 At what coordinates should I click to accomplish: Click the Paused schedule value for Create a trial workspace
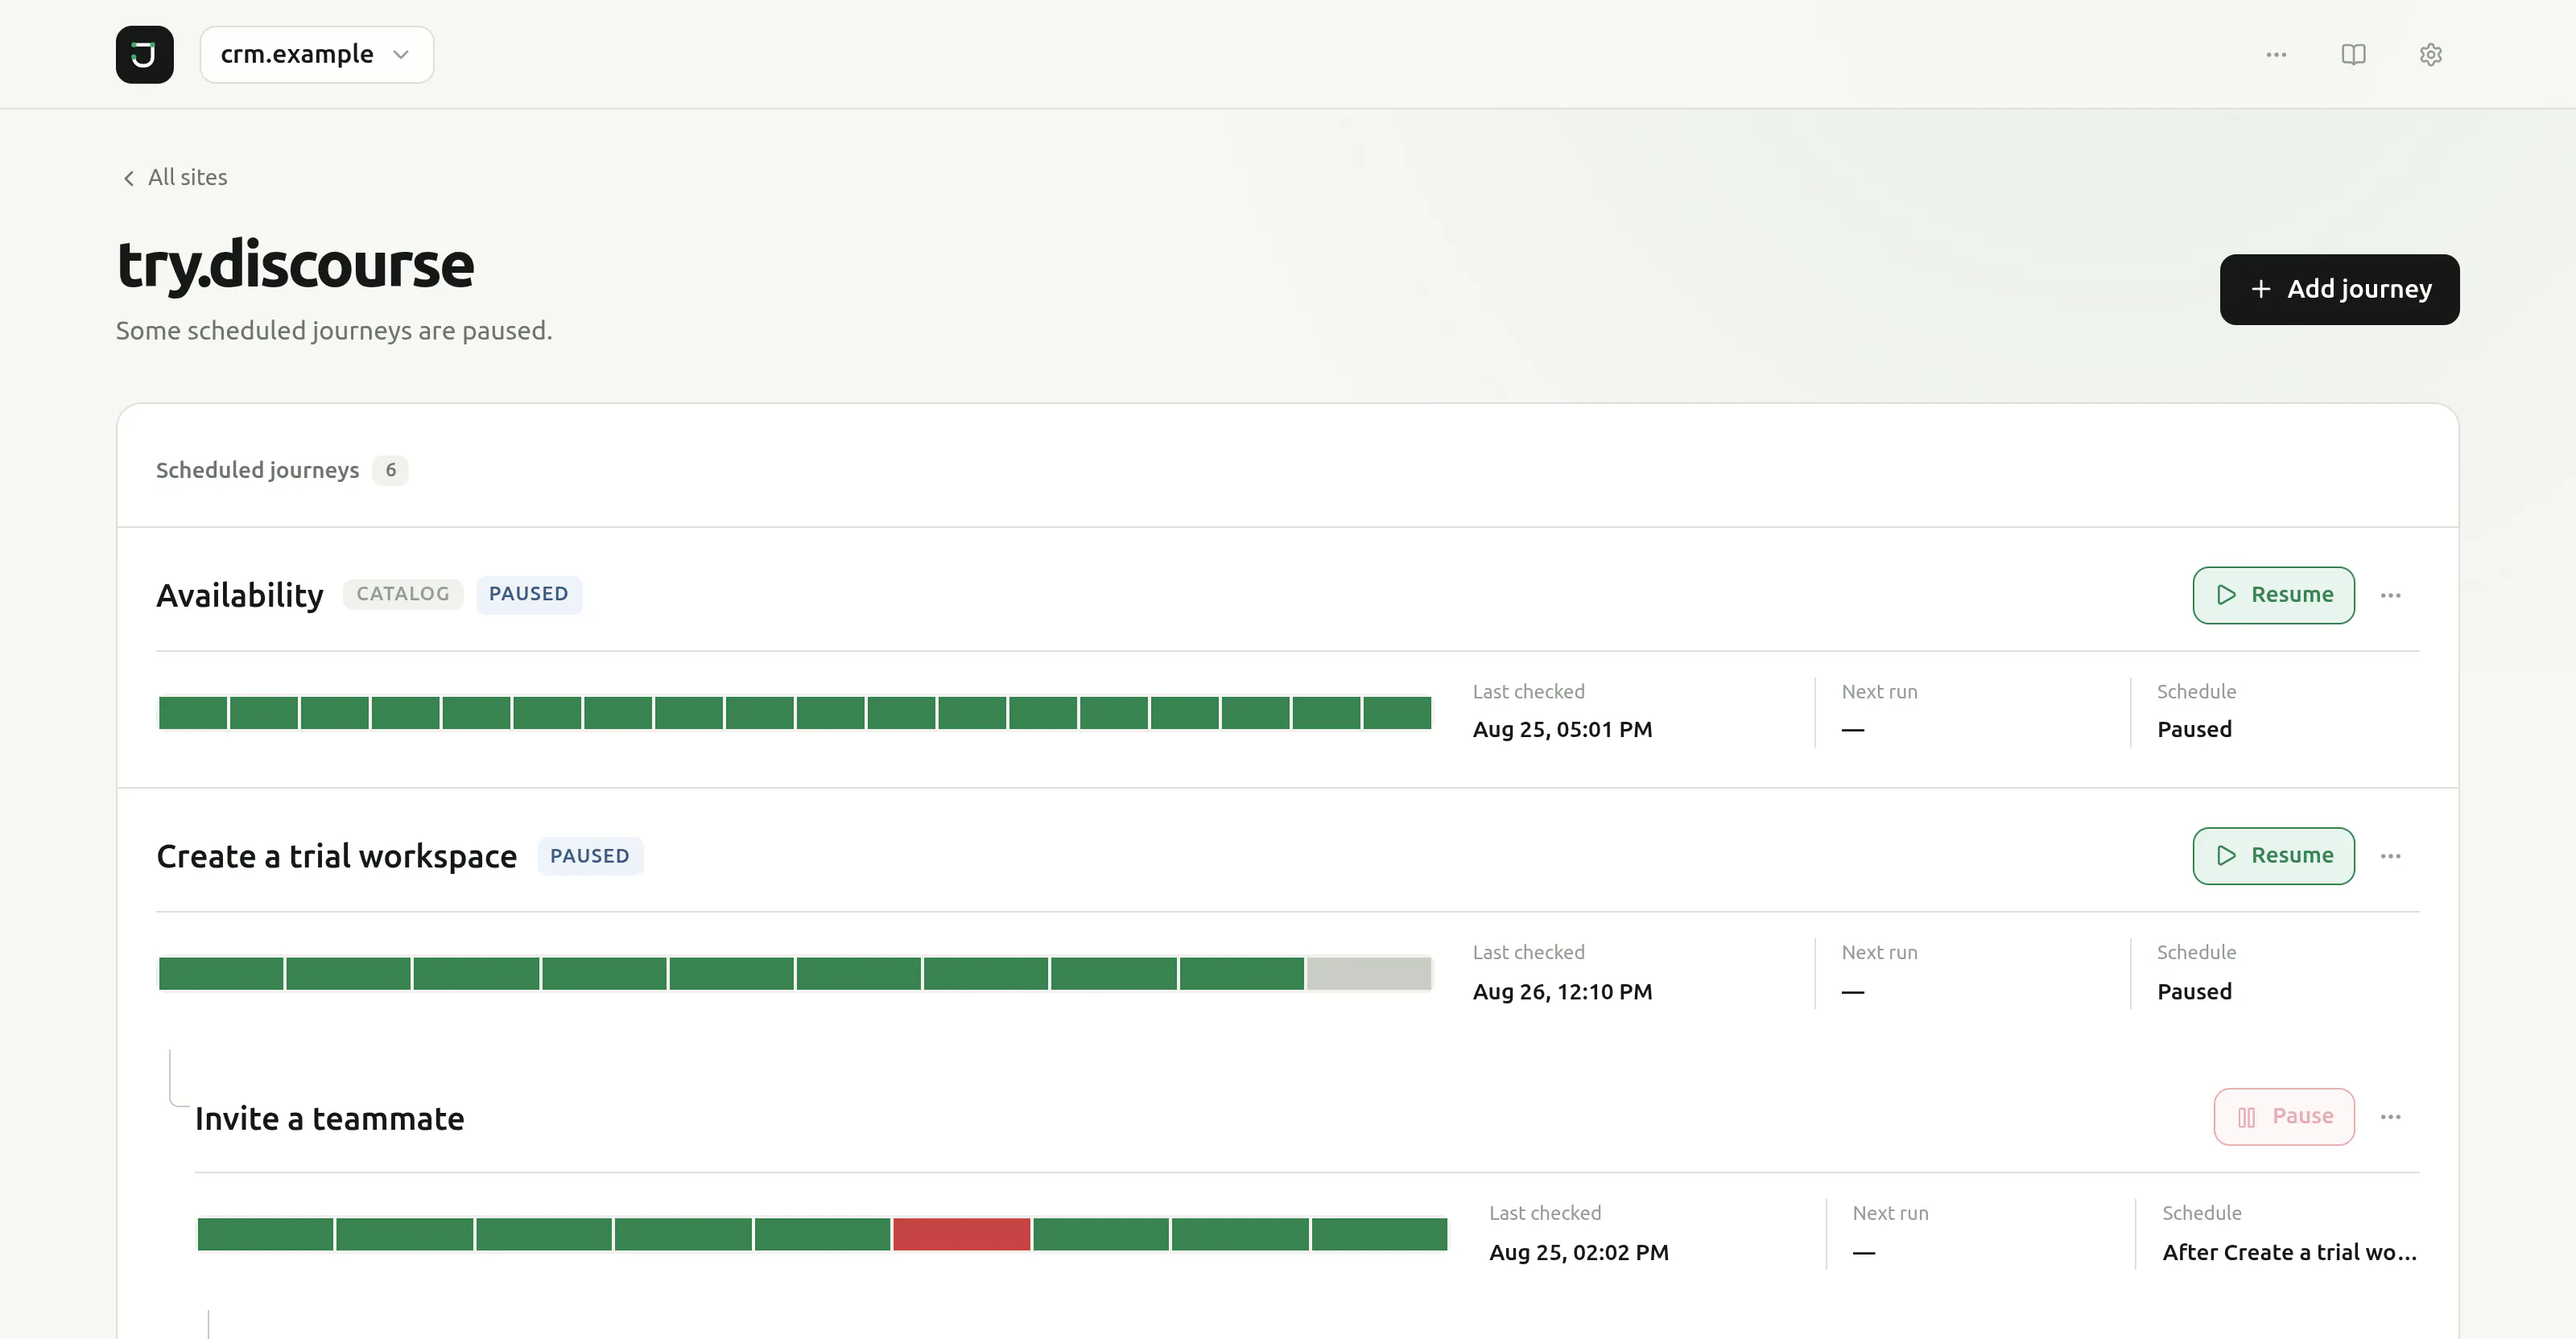pyautogui.click(x=2194, y=991)
